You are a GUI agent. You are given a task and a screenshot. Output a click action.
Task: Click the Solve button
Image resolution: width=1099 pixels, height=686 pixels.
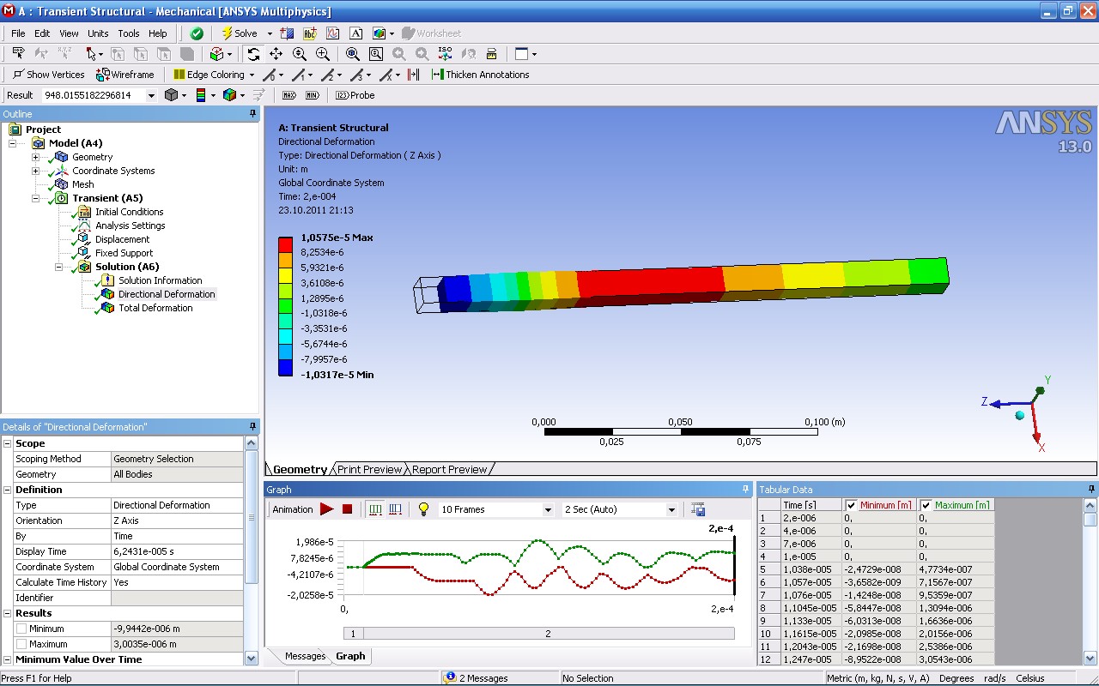(x=239, y=33)
